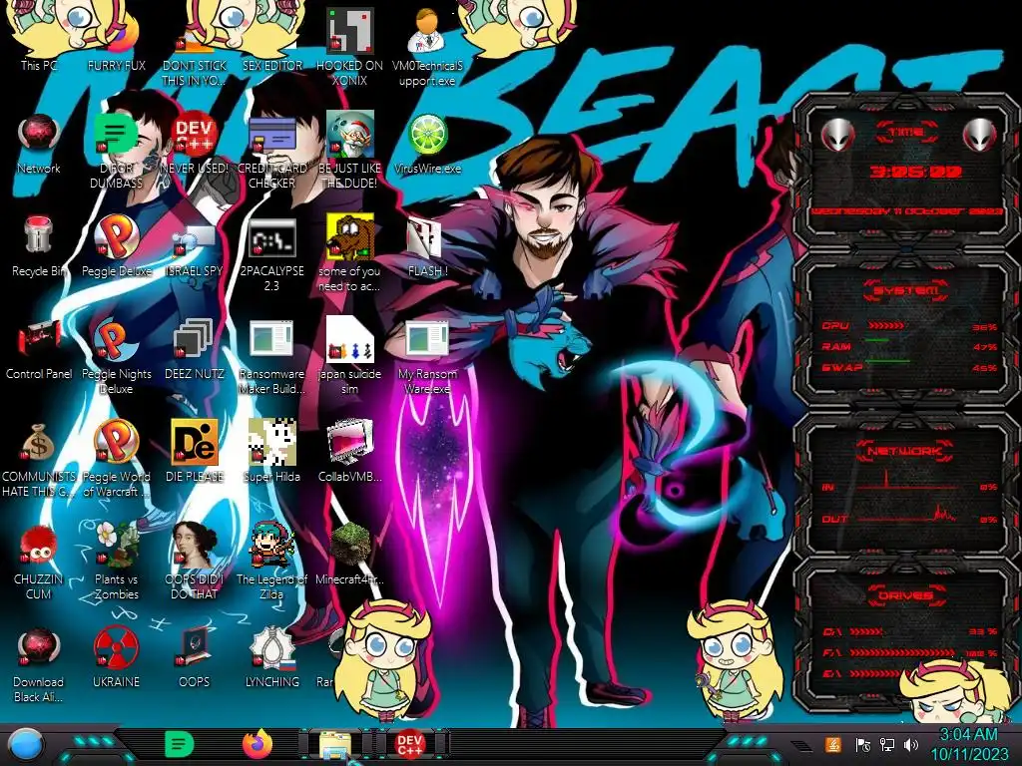Click the CPU usage bar in widget
Viewport: 1022px width, 766px height.
pos(885,325)
